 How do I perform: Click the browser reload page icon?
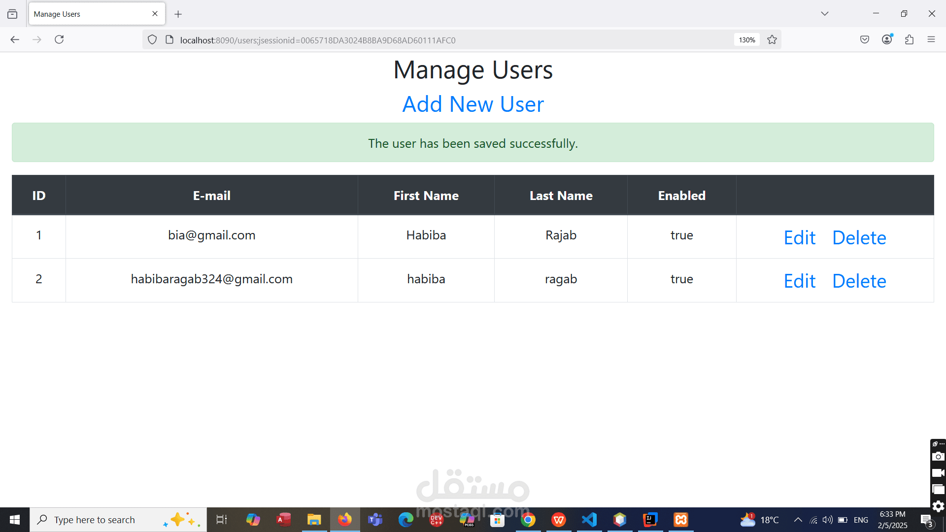59,39
